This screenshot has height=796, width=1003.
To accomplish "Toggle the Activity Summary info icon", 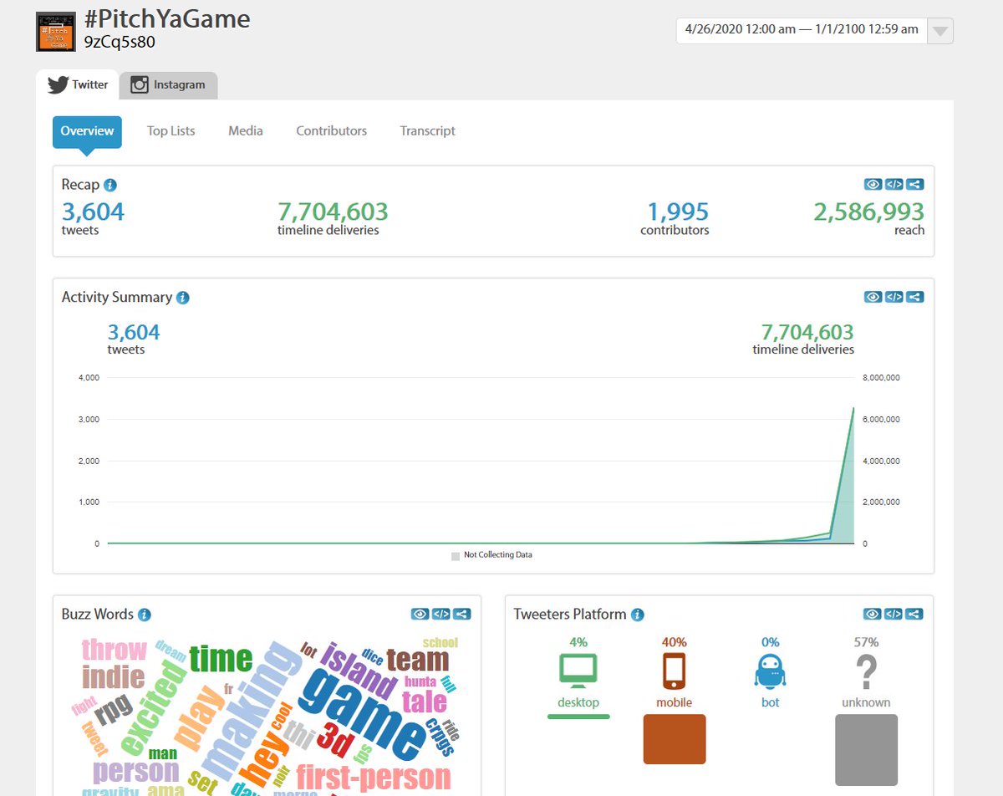I will click(182, 297).
